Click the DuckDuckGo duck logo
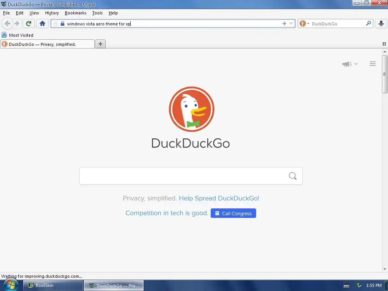The width and height of the screenshot is (388, 291). tap(191, 109)
